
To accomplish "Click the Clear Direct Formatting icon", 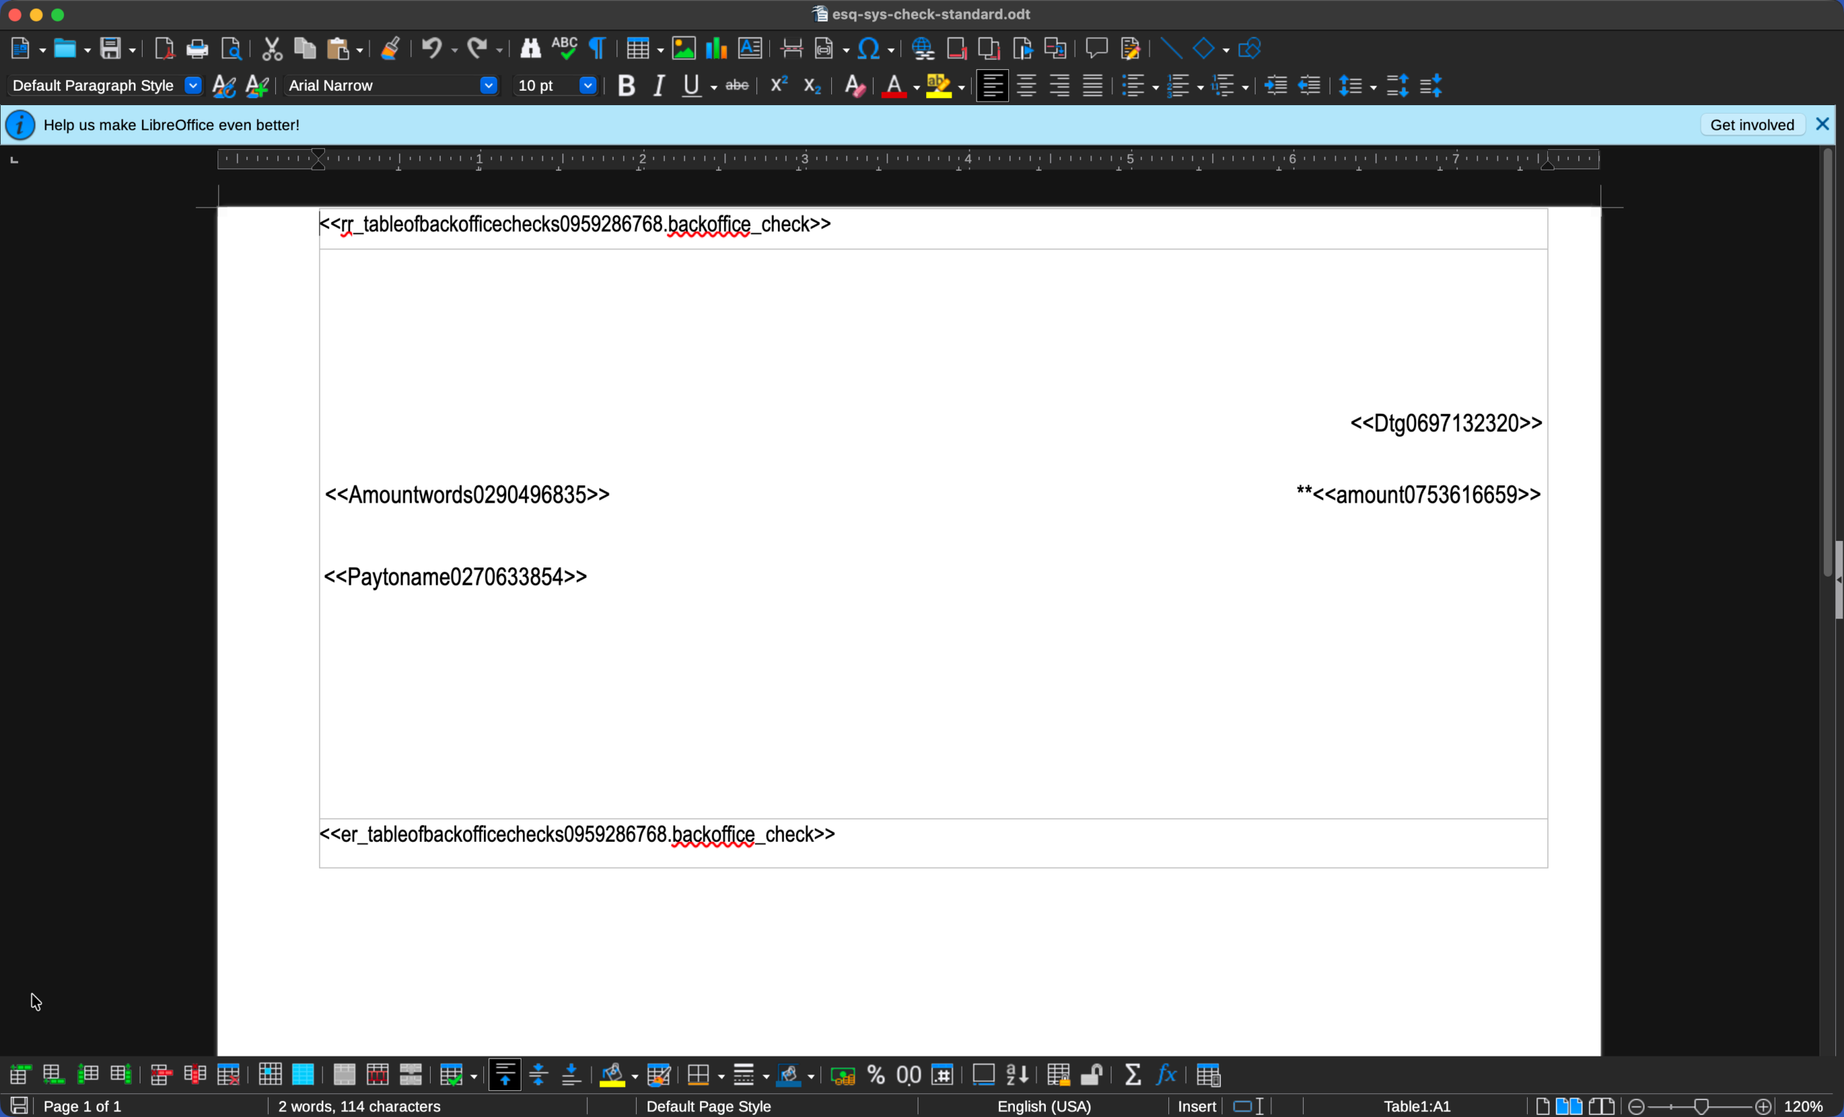I will click(854, 86).
